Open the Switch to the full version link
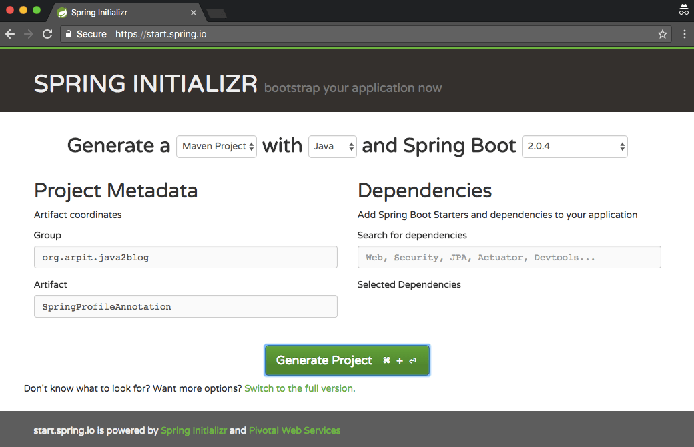The image size is (694, 447). [300, 388]
